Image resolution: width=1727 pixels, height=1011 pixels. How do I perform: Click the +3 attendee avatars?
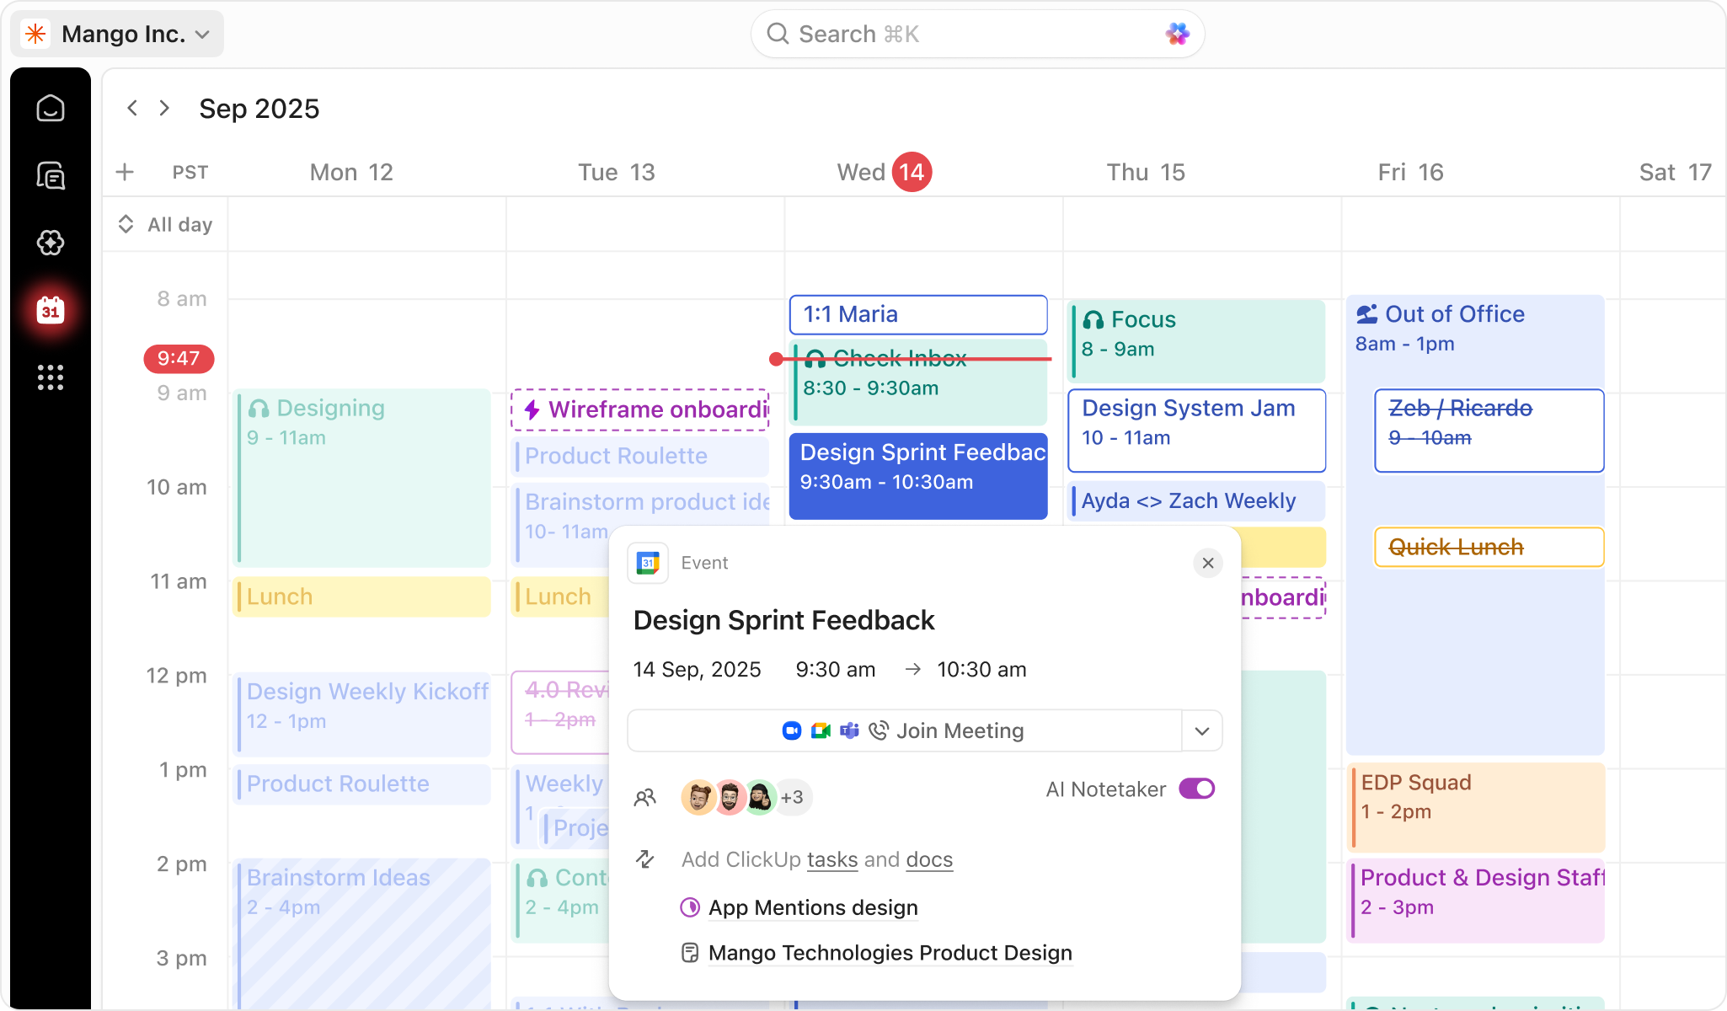pos(793,797)
